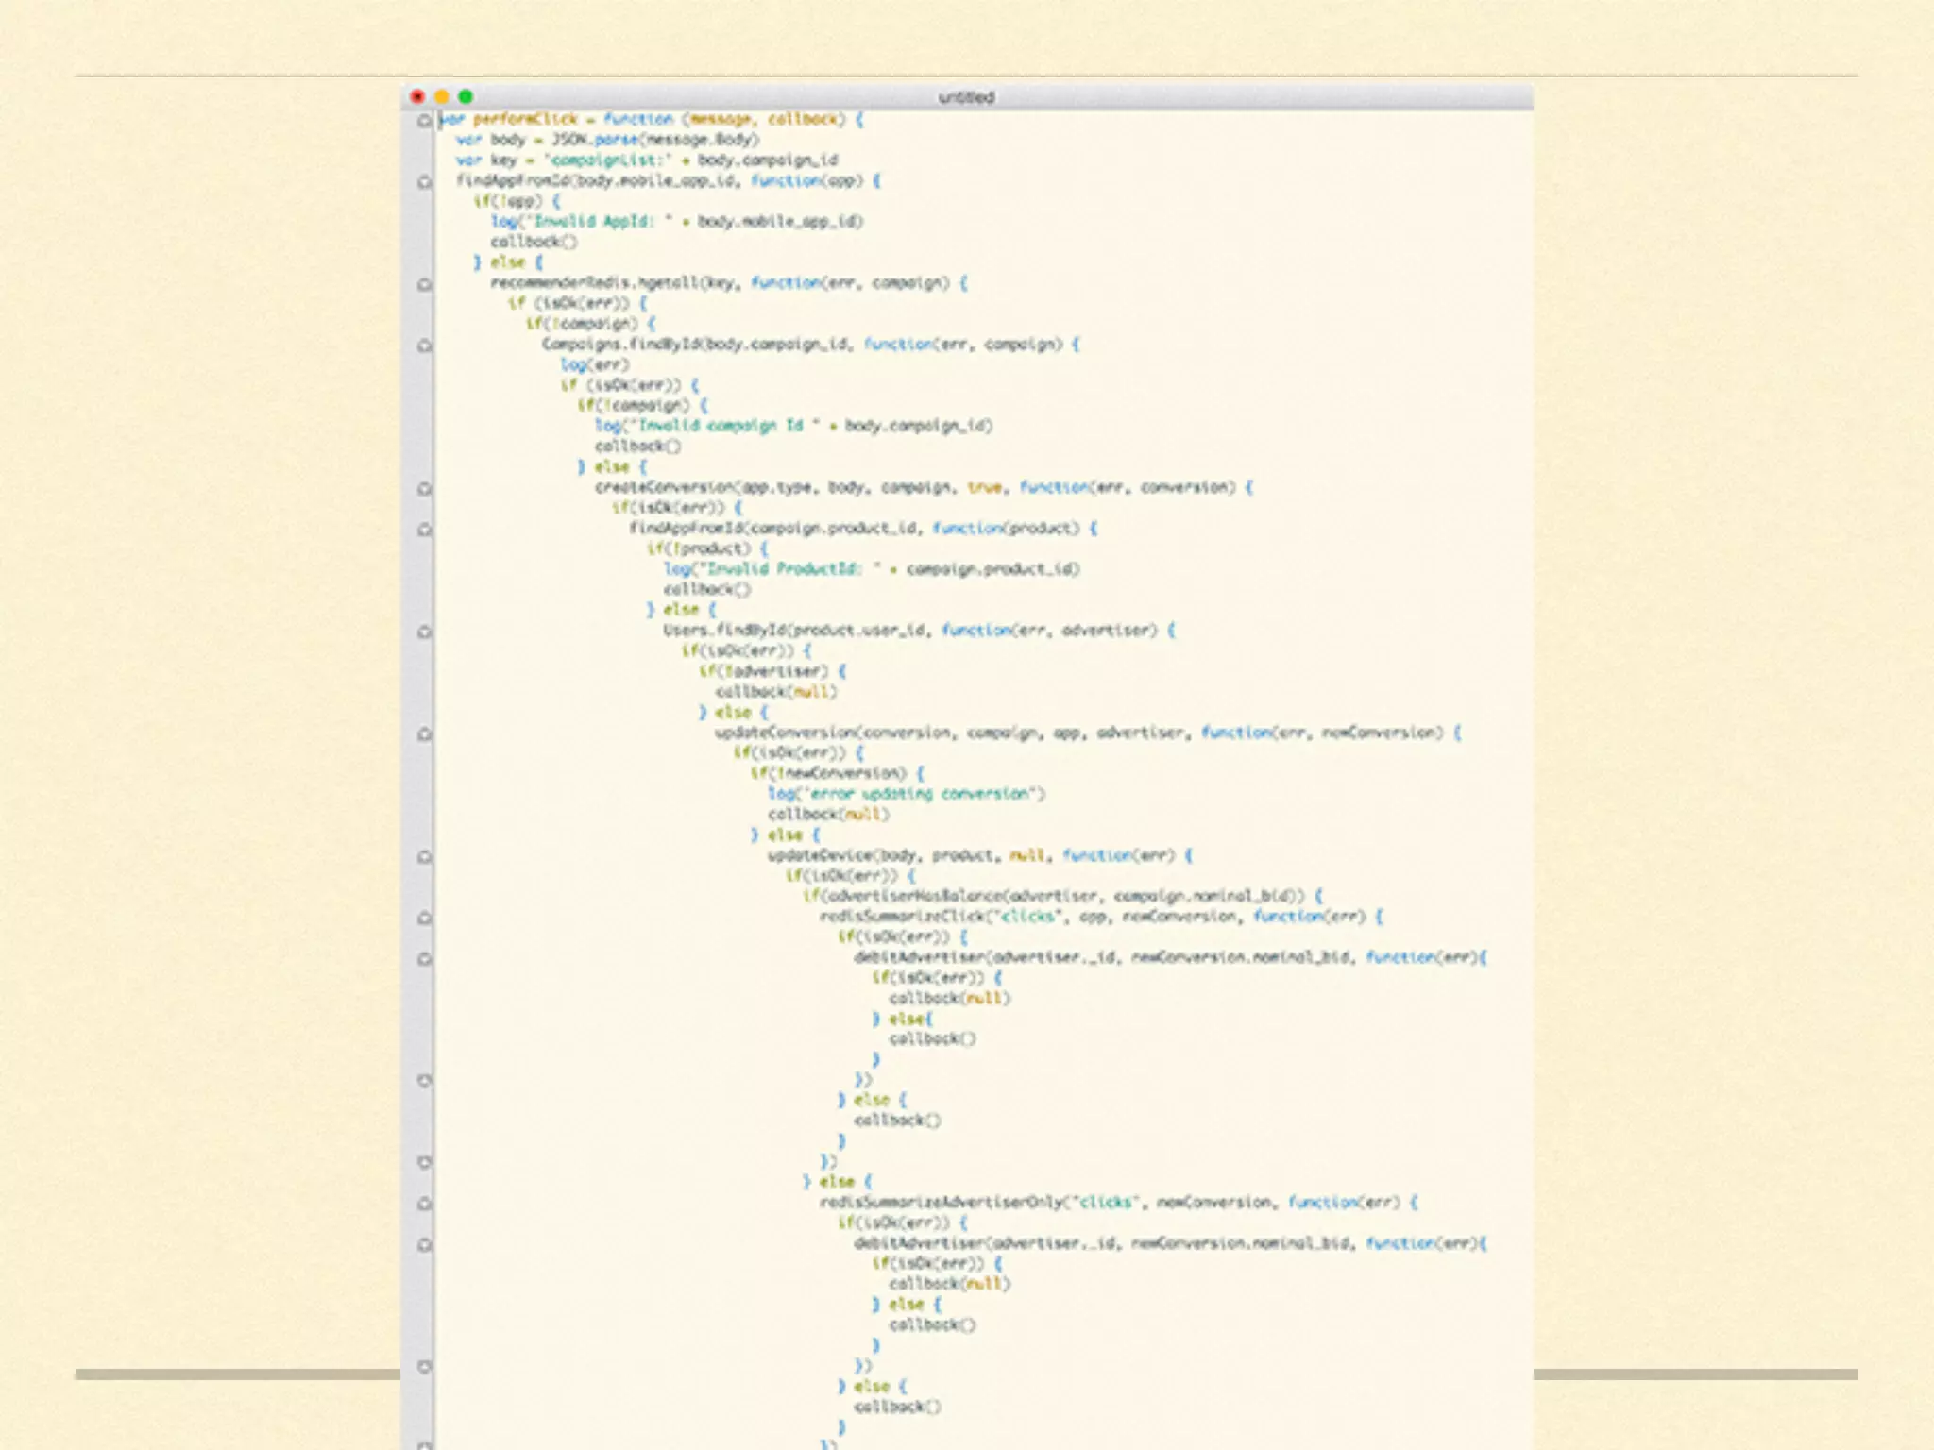
Task: Fold the findAppFromId(campaign.product_id) block
Action: pyautogui.click(x=424, y=529)
